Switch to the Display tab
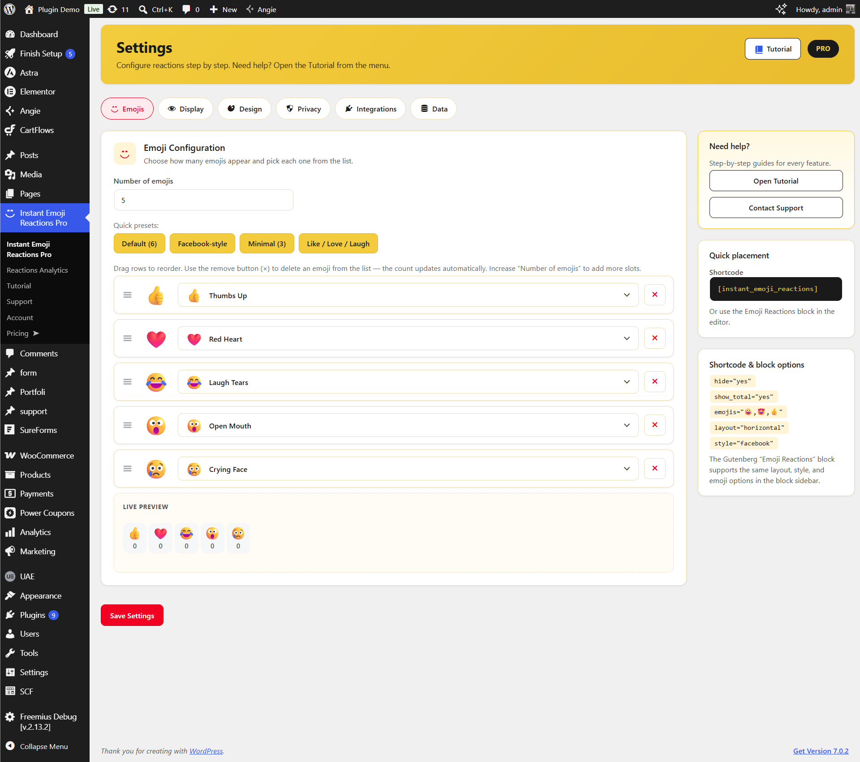 [185, 109]
